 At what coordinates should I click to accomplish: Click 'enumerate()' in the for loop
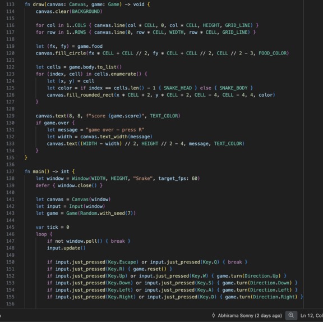(x=126, y=74)
